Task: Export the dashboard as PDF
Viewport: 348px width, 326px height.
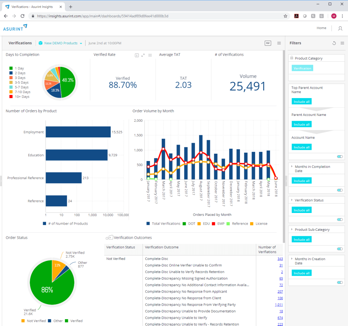Action: pos(268,43)
